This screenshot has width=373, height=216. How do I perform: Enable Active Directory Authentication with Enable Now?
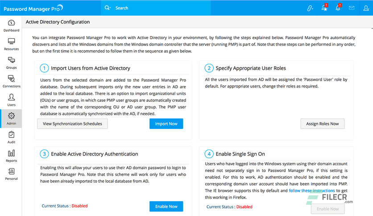point(166,207)
